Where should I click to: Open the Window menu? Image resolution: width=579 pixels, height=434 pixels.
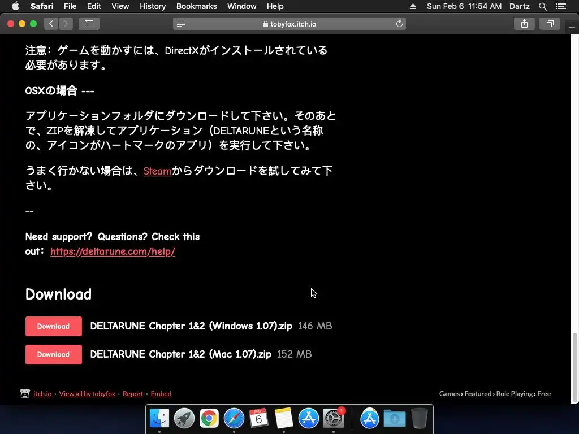[242, 6]
